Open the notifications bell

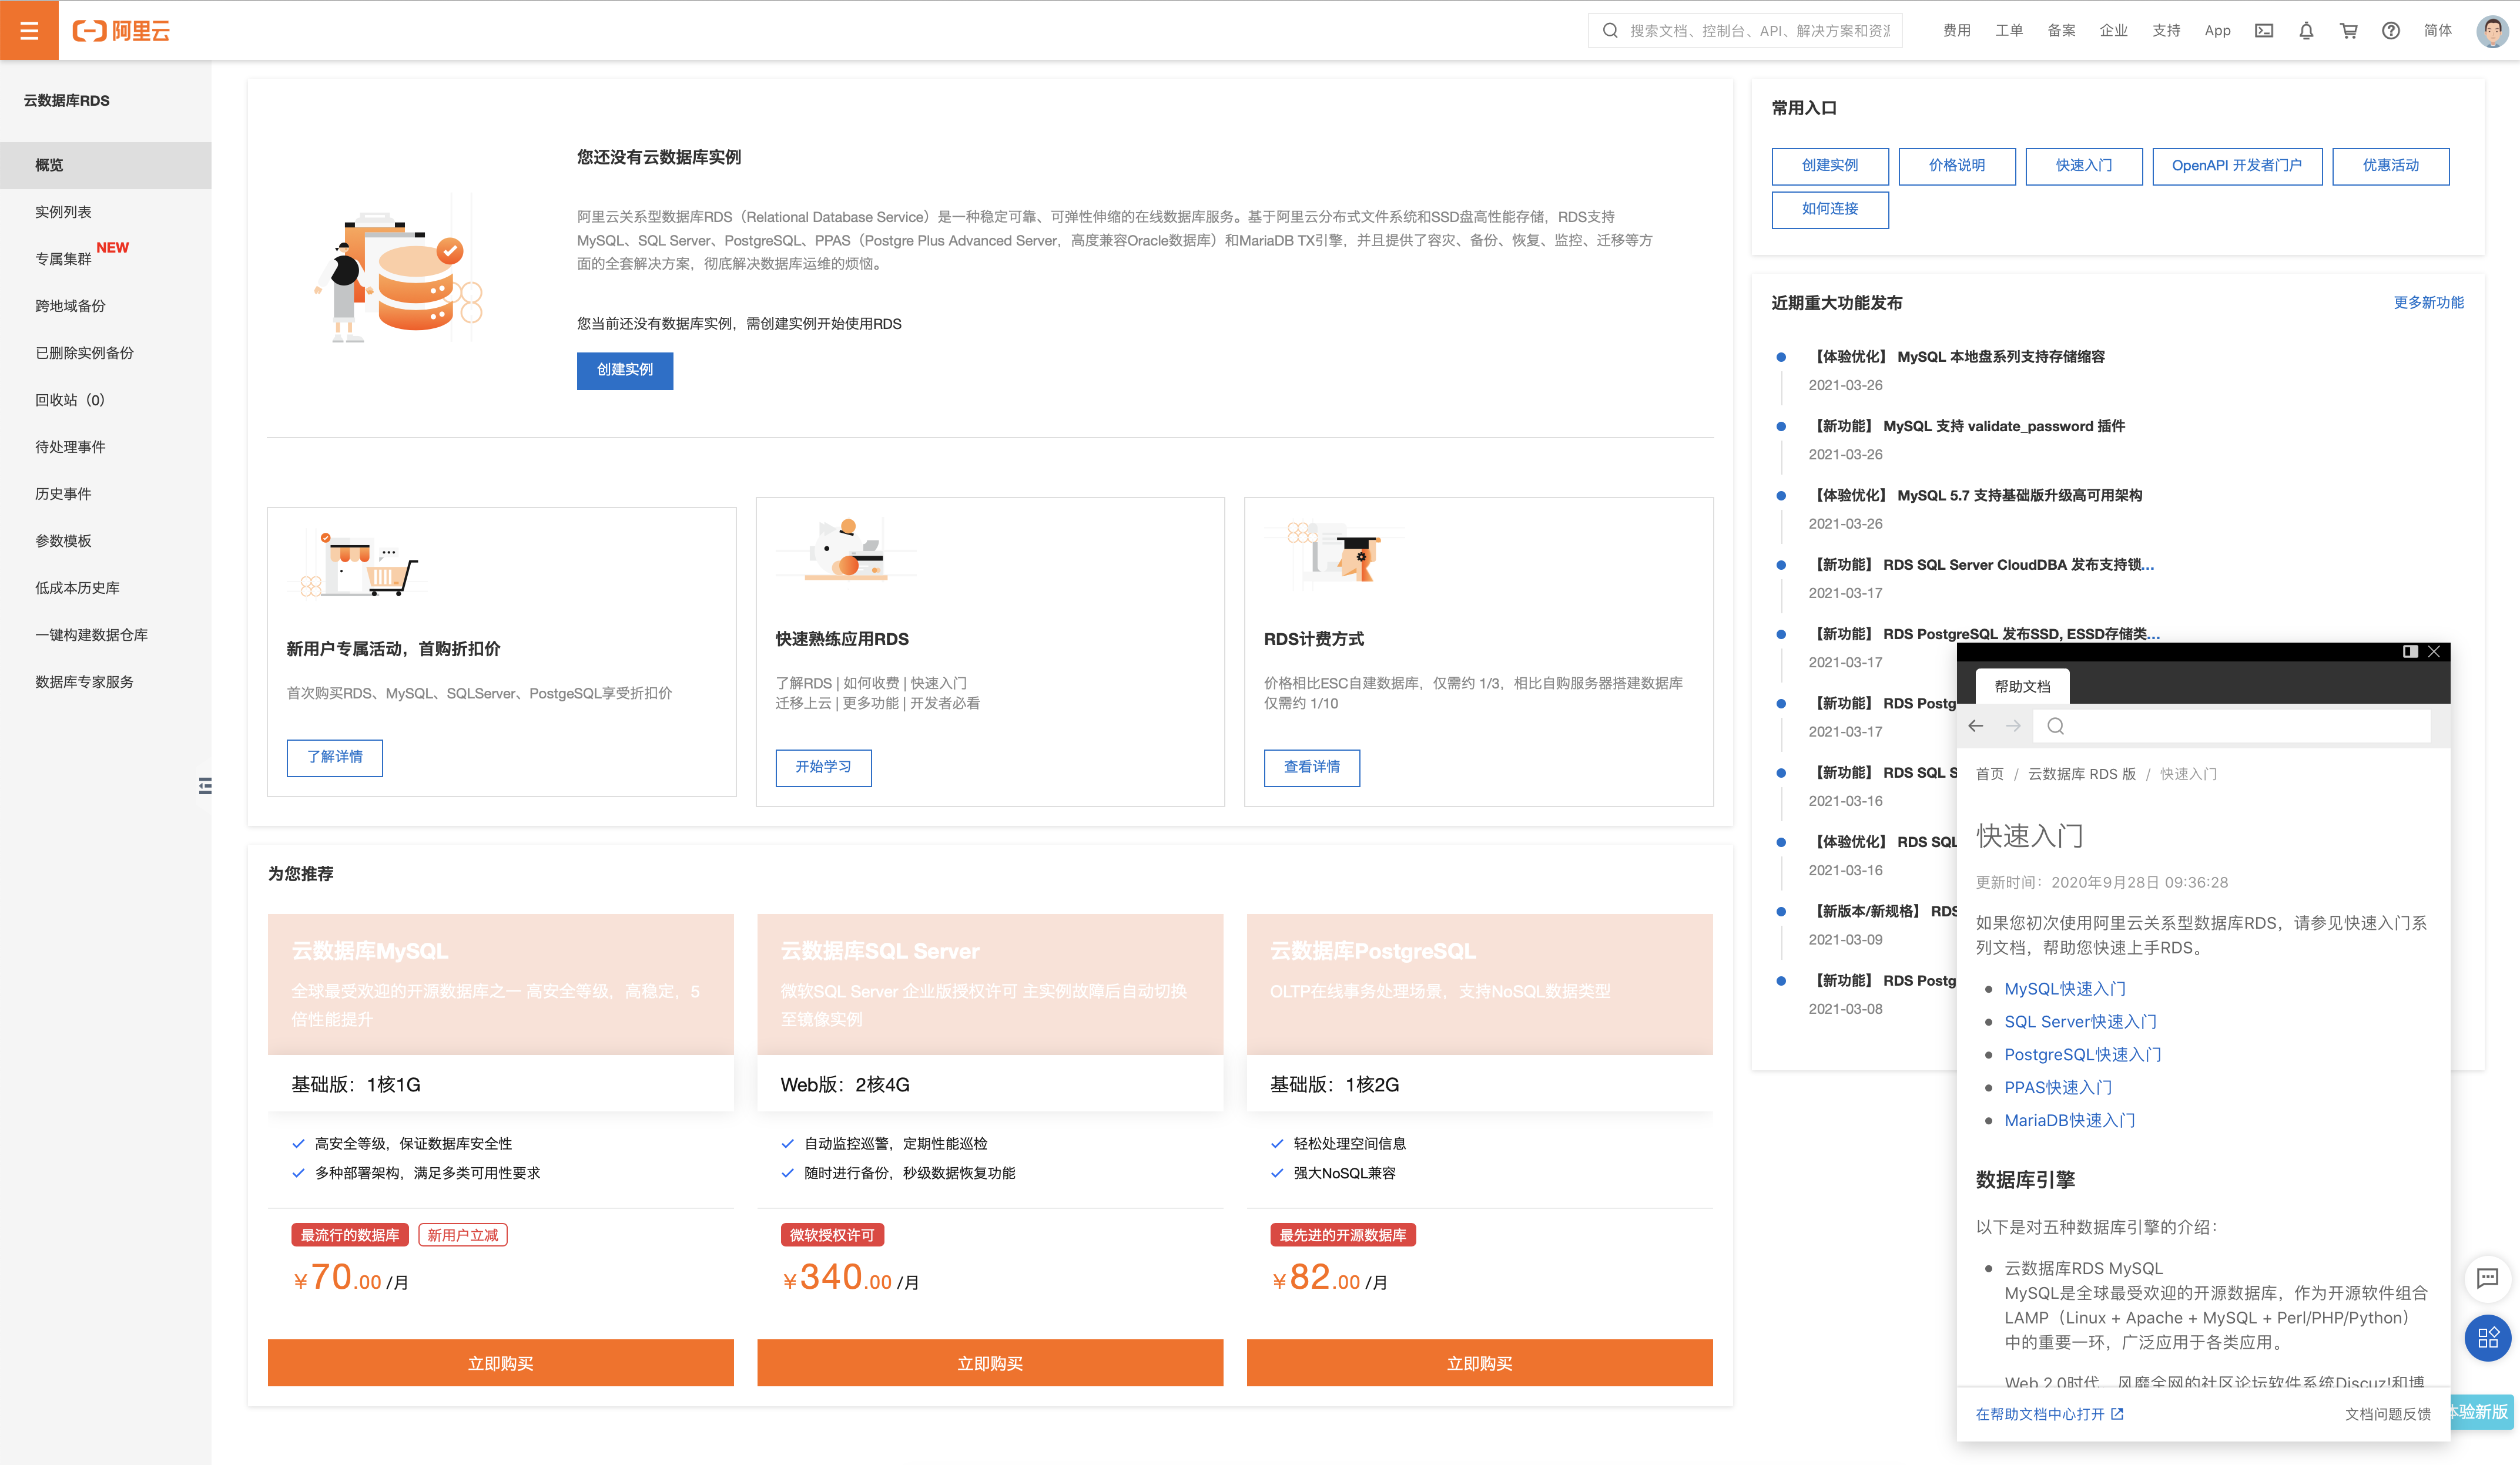pyautogui.click(x=2306, y=31)
